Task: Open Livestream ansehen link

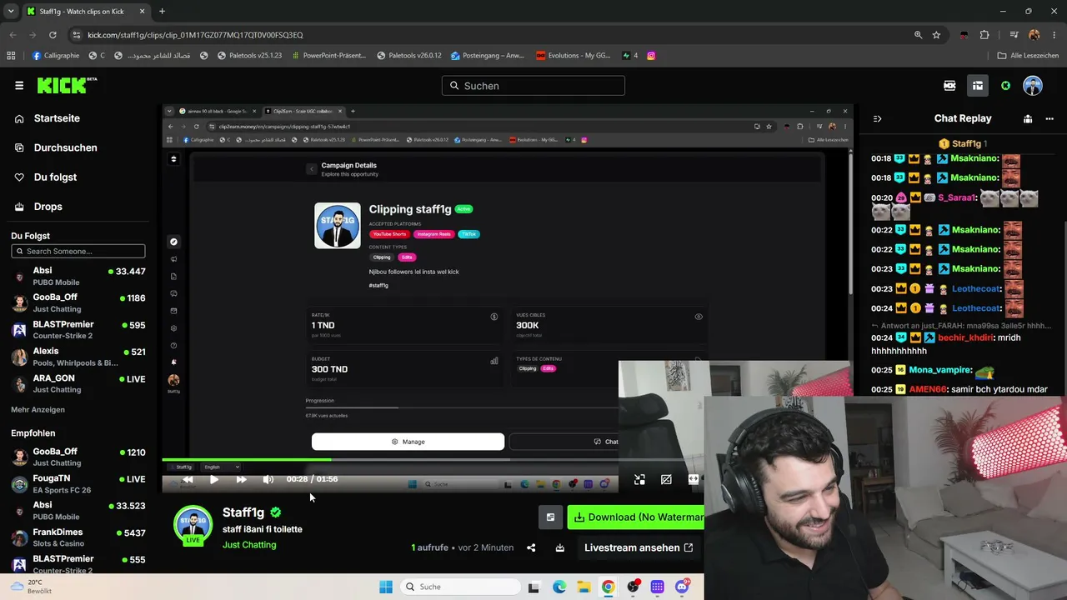Action: [639, 547]
